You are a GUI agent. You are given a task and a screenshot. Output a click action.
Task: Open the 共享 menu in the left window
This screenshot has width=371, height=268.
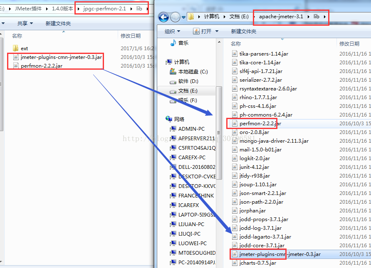25,23
